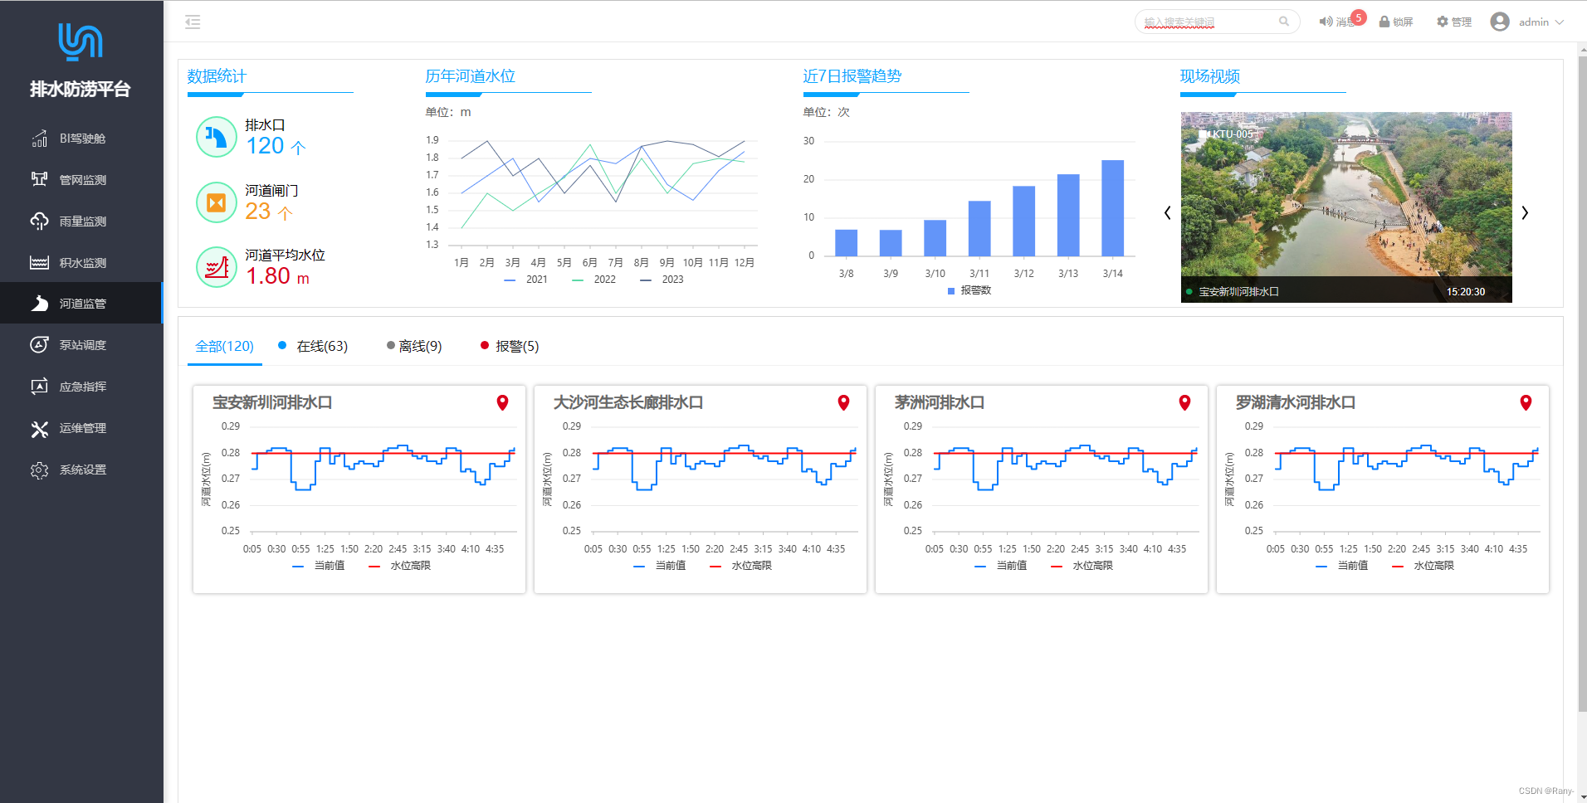Screen dimensions: 1587x803
Task: Click the 现场视频 section heading
Action: point(1210,76)
